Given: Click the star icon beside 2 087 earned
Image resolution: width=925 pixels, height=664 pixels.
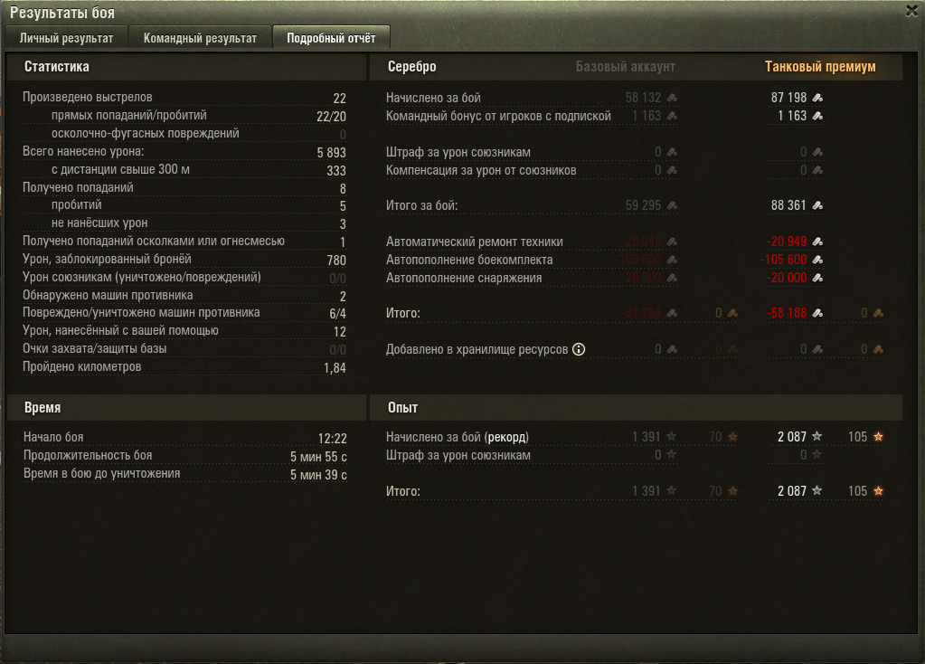Looking at the screenshot, I should [817, 437].
